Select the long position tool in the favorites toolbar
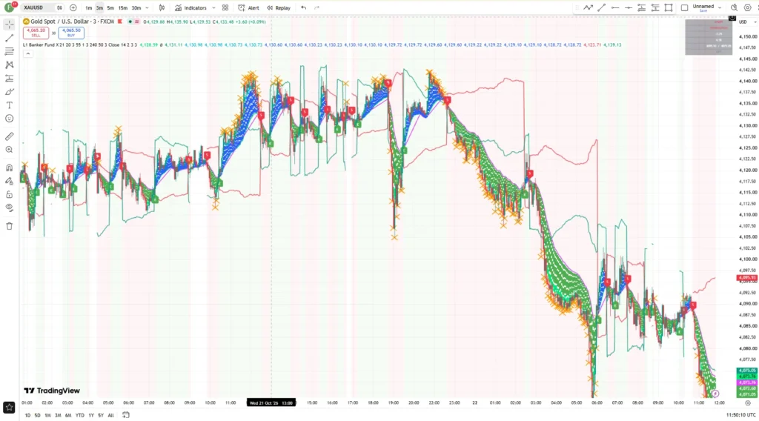This screenshot has width=759, height=421. tap(641, 7)
